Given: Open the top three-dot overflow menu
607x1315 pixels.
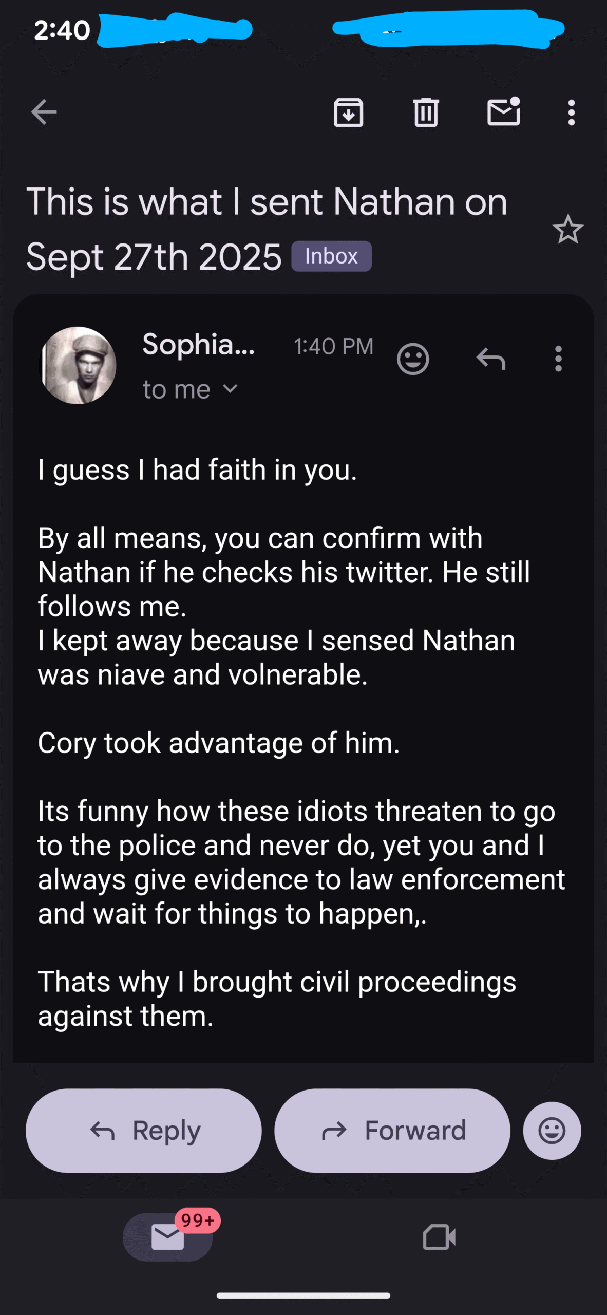Looking at the screenshot, I should coord(571,112).
